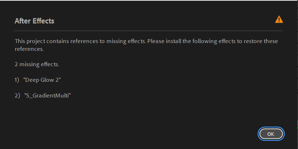Viewport: 298px width, 149px height.
Task: Click the orange warning triangle icon
Action: tap(279, 20)
